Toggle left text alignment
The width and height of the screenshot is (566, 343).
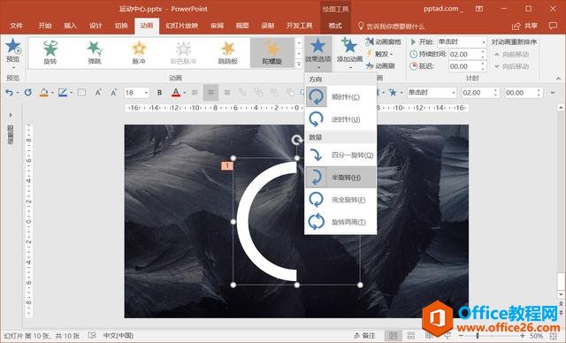195,93
